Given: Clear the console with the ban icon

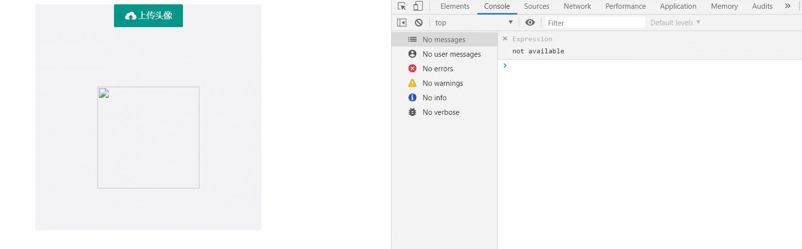Looking at the screenshot, I should (x=419, y=23).
